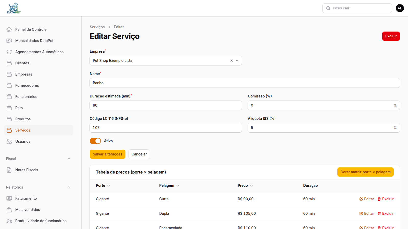Click the R$ 105,00 price cell
Screen dimensions: 408x229
(x=247, y=213)
